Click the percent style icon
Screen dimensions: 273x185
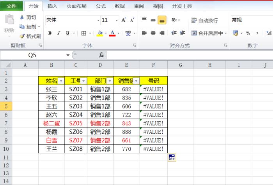click(248, 33)
